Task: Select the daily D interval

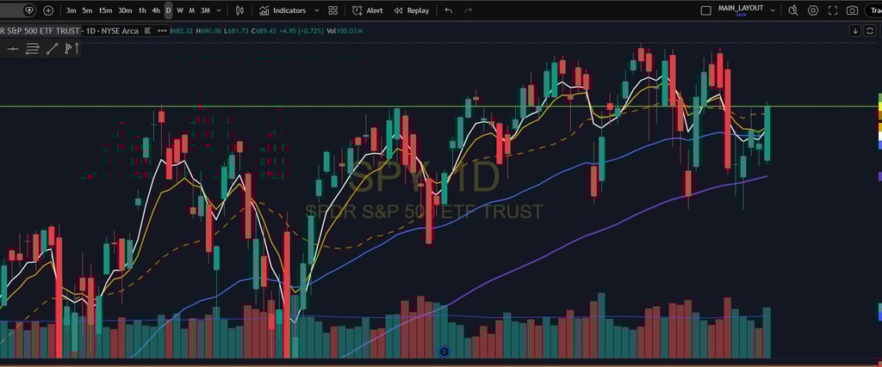Action: tap(168, 10)
